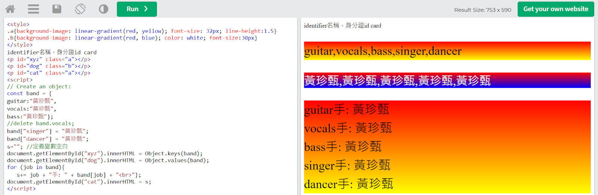This screenshot has height=195, width=598.
Task: Run the code with Run button
Action: [x=137, y=9]
